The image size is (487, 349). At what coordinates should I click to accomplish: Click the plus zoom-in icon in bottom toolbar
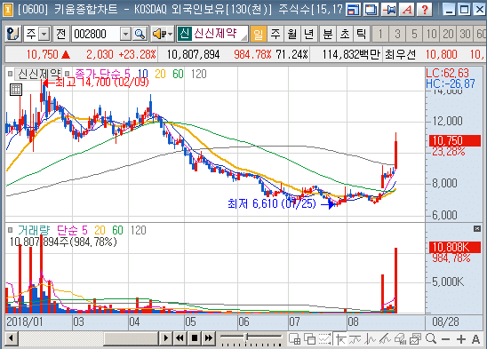pyautogui.click(x=461, y=339)
